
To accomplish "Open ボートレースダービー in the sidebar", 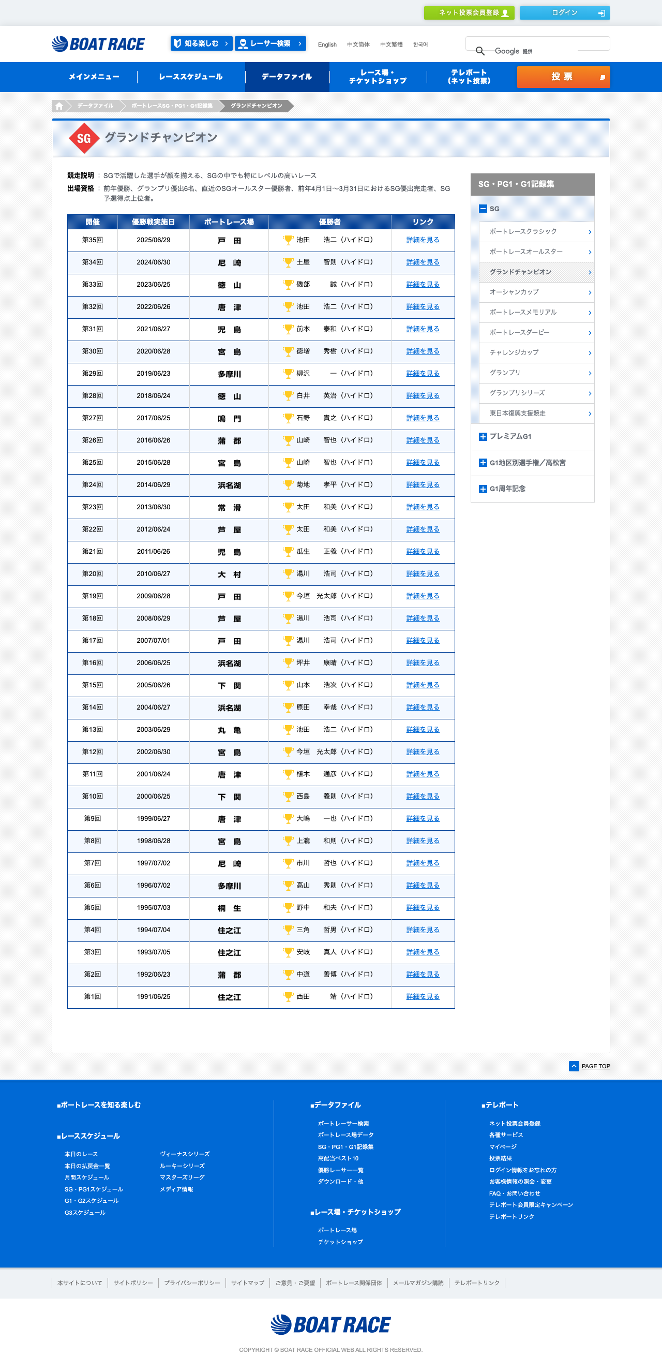I will (536, 333).
